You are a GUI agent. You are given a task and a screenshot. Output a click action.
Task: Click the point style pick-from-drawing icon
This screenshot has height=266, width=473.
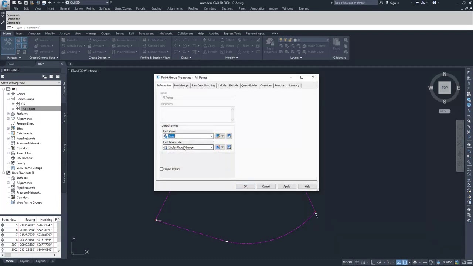(229, 136)
